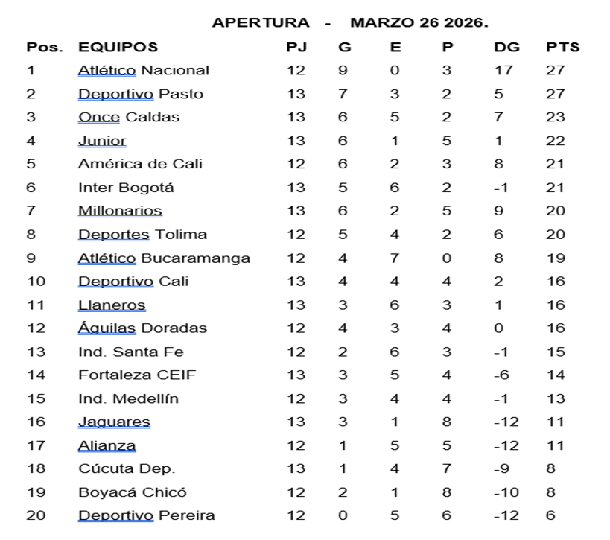Select the Atlético Bucaramanga team name
610x540 pixels.
pyautogui.click(x=164, y=258)
